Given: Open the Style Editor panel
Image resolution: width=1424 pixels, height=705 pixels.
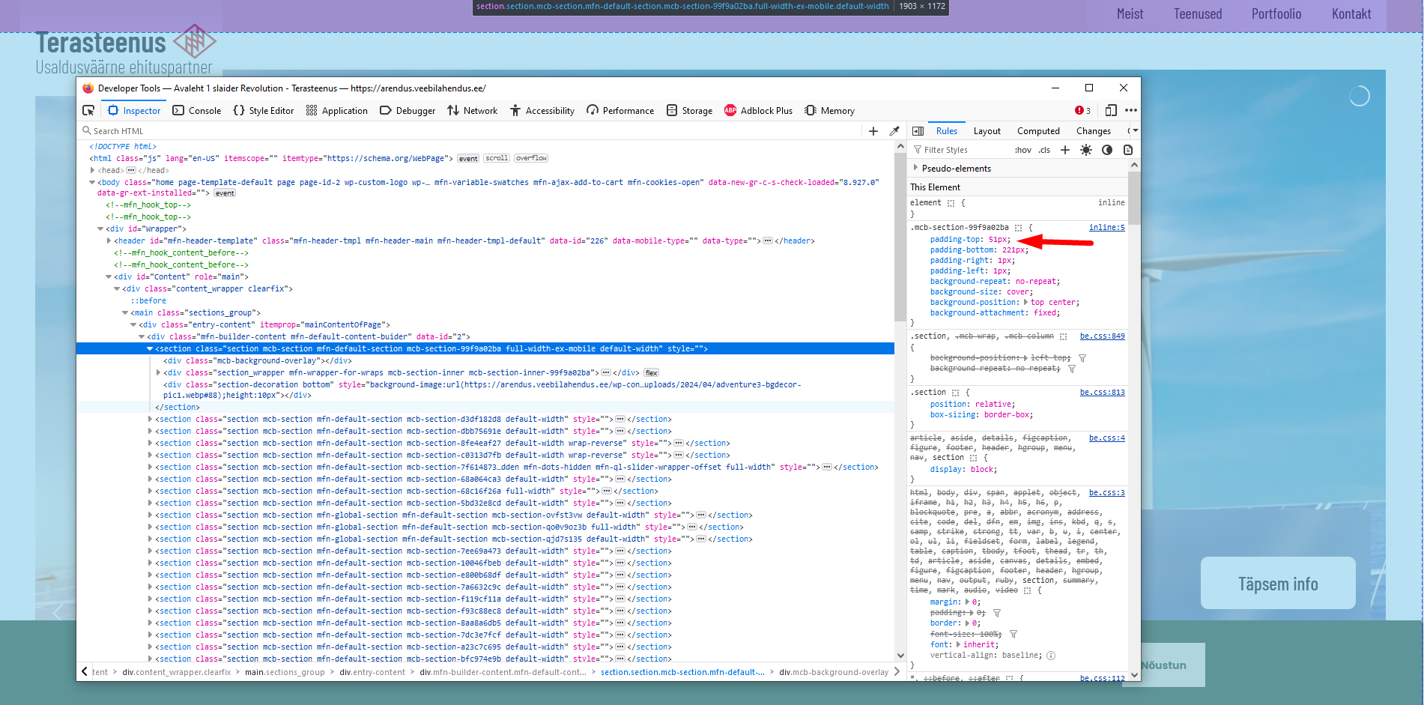Looking at the screenshot, I should (x=264, y=110).
